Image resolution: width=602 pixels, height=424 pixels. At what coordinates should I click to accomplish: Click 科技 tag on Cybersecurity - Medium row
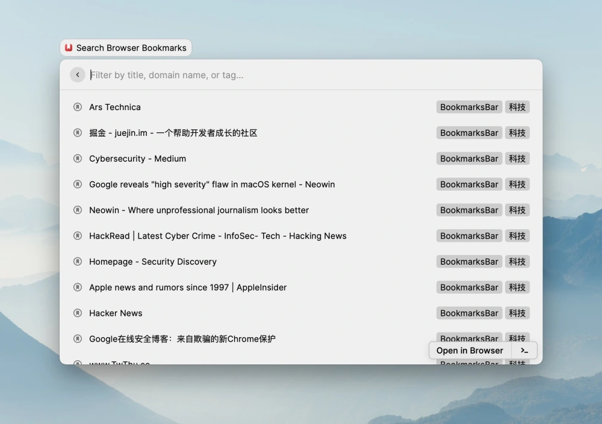coord(517,158)
